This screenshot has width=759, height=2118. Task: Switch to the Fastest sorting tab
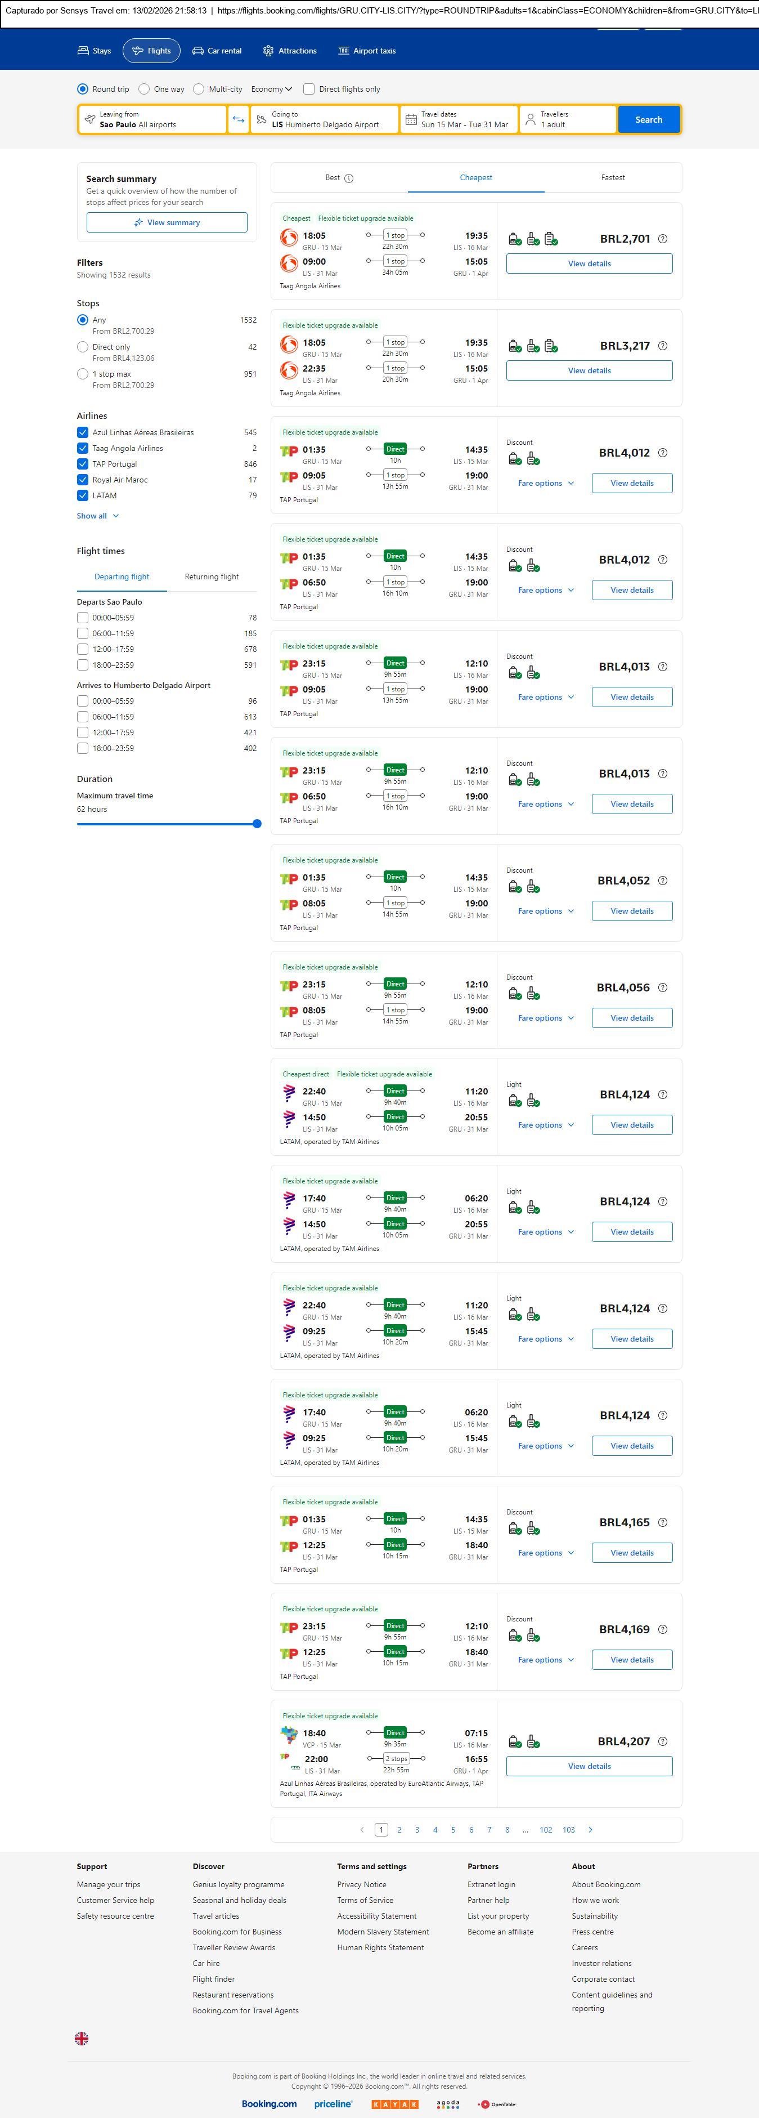[x=613, y=177]
